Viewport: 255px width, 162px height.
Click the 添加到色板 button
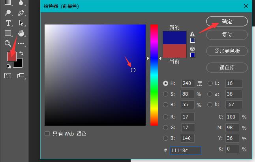tap(227, 51)
